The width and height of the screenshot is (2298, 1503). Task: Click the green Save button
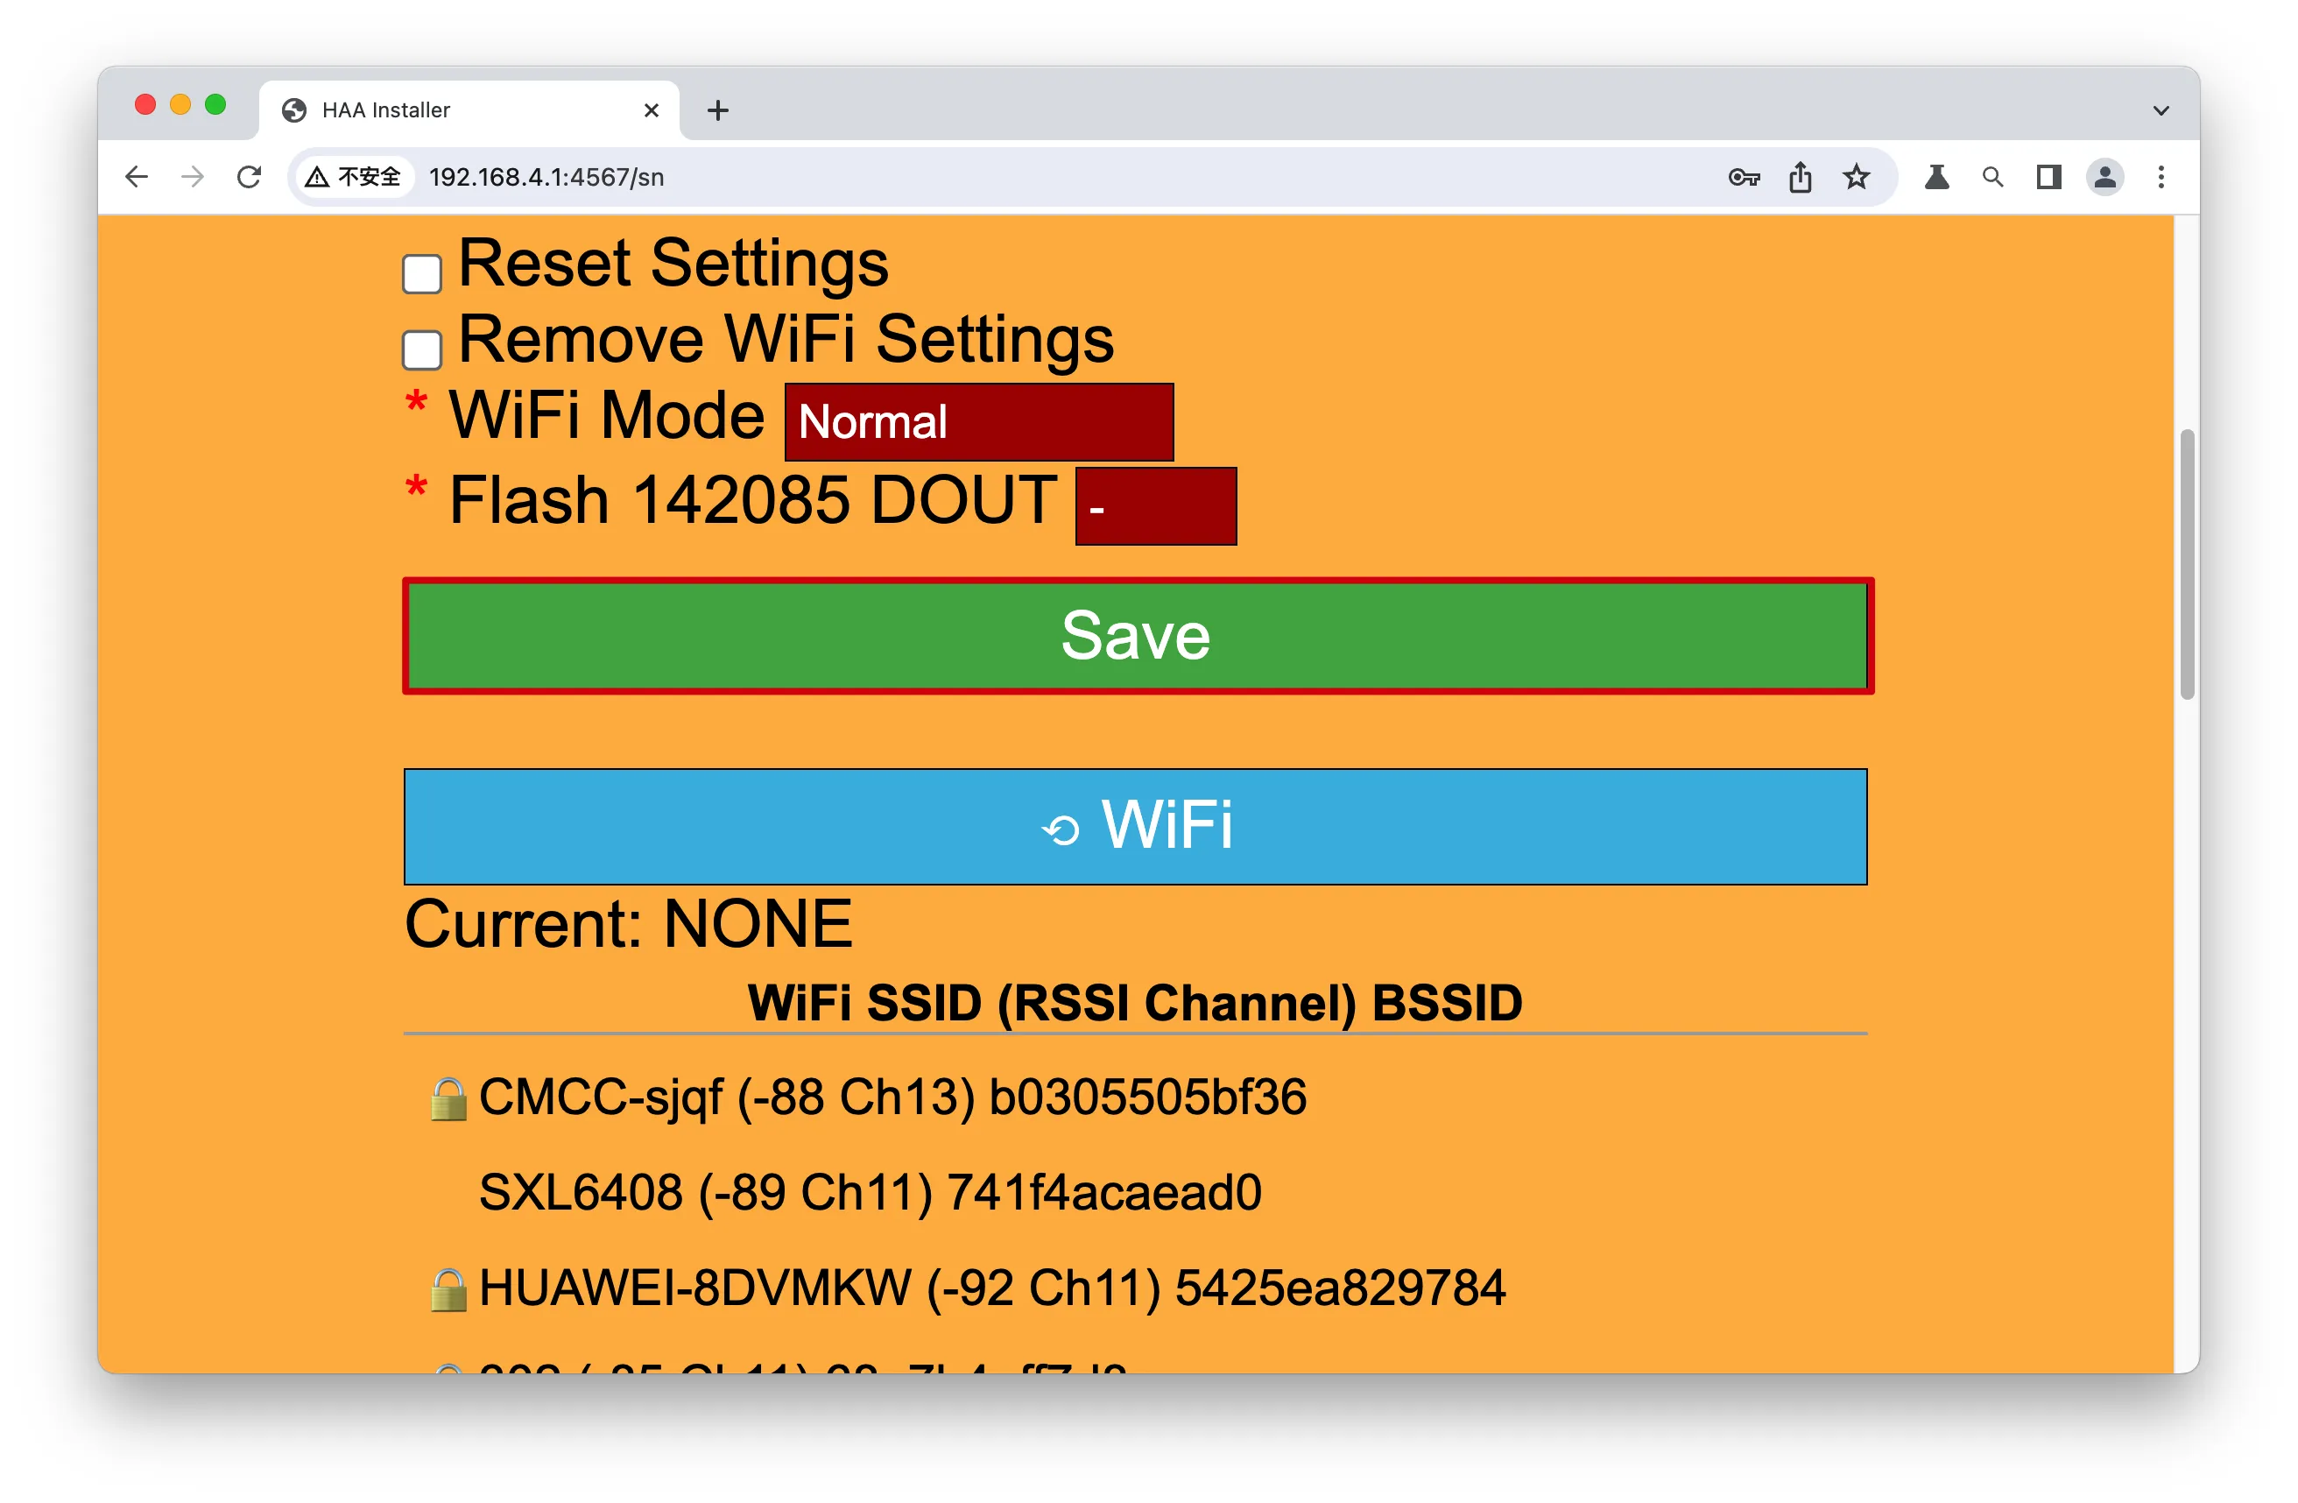pos(1138,636)
